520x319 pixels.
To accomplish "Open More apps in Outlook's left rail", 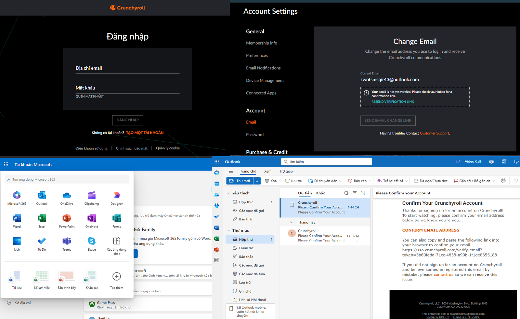I will coord(217,260).
